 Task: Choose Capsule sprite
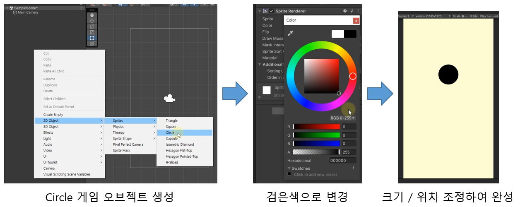click(x=184, y=139)
